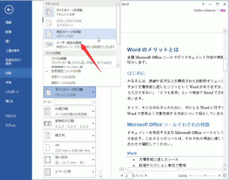Choose ユーザー指定の範囲 option

[80, 45]
